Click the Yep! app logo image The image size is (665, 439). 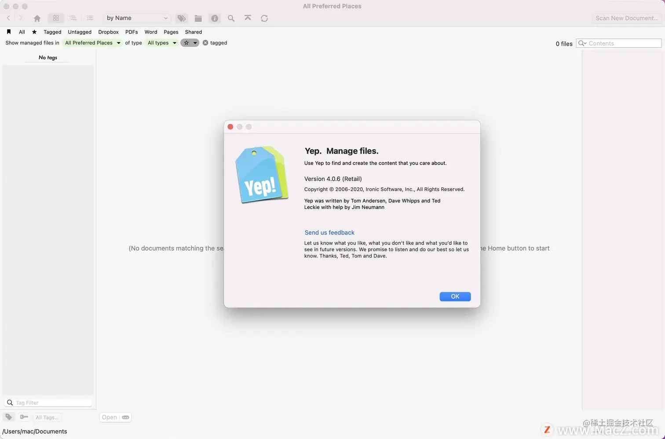(262, 175)
